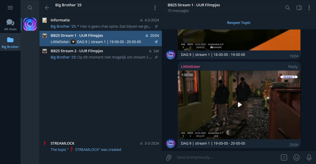Screen dimensions: 316x164
Task: Click pin icon on BB25 Stream 1 topic
Action: [x=156, y=42]
